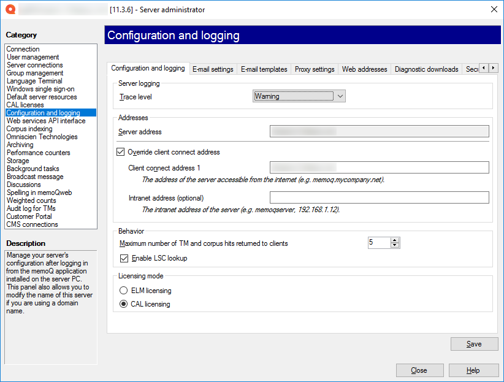Click the memoQ icon in the title bar
Viewport: 504px width, 382px height.
[10, 9]
